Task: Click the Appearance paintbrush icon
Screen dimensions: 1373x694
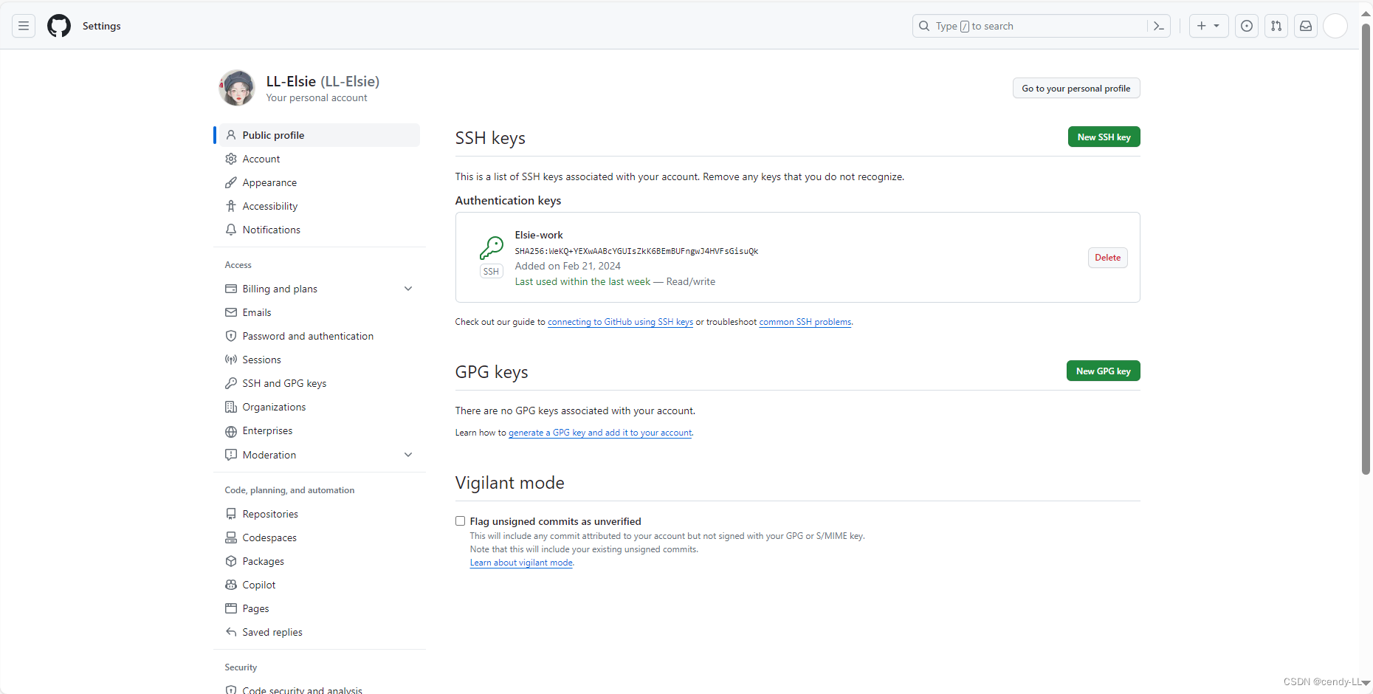Action: (231, 182)
